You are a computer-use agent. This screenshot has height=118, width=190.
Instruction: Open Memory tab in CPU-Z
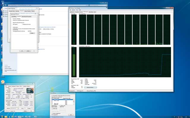pos(18,86)
